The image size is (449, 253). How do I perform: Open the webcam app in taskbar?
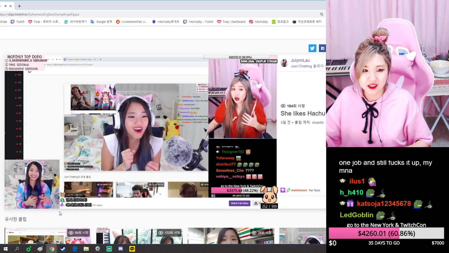[98, 249]
